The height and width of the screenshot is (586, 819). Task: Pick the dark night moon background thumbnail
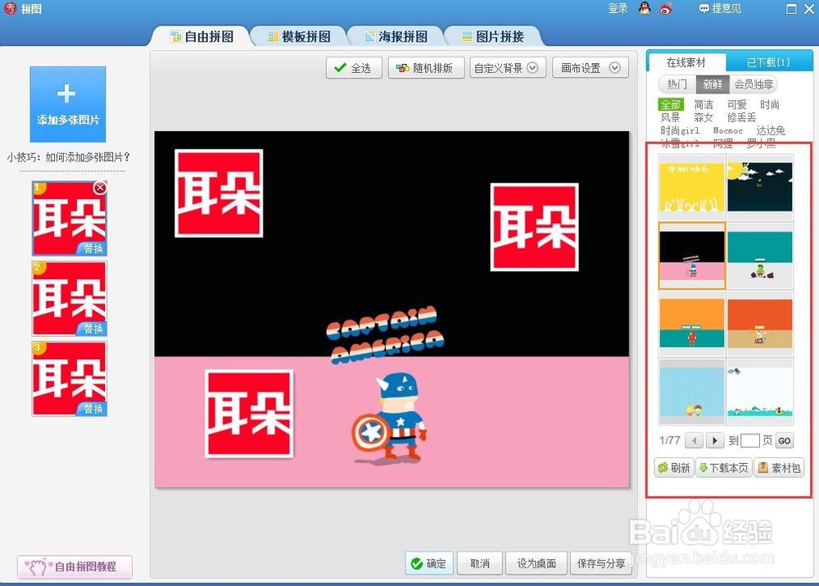pyautogui.click(x=760, y=187)
